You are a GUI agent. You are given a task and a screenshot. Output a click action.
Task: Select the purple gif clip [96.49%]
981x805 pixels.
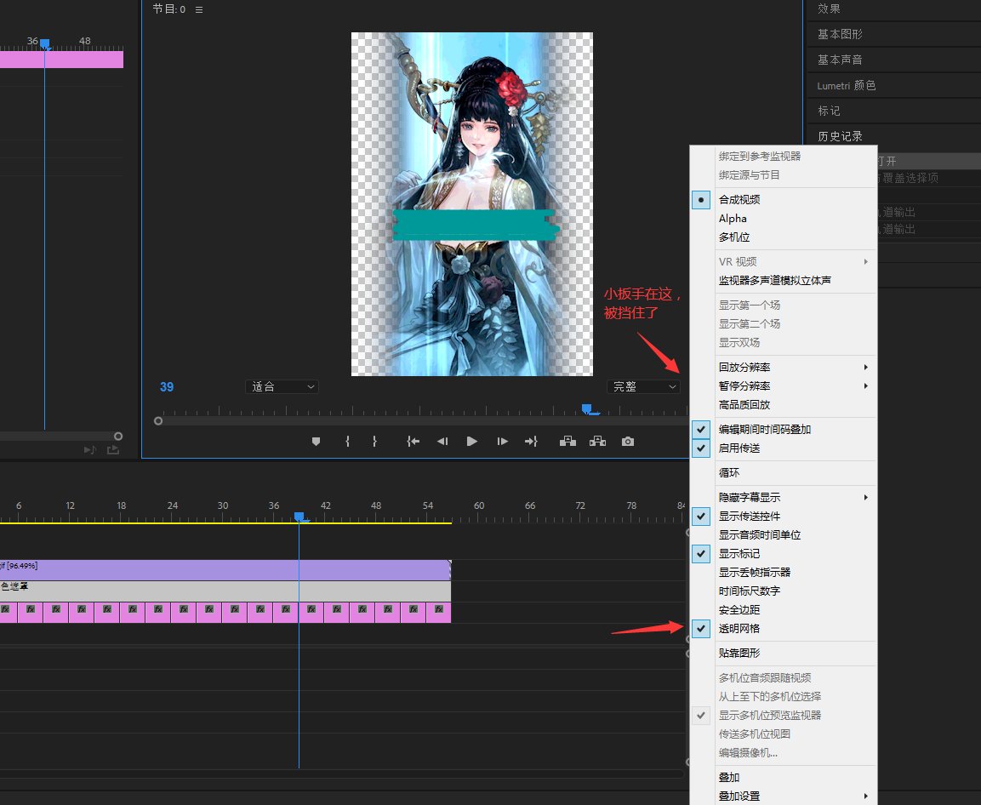(x=225, y=570)
